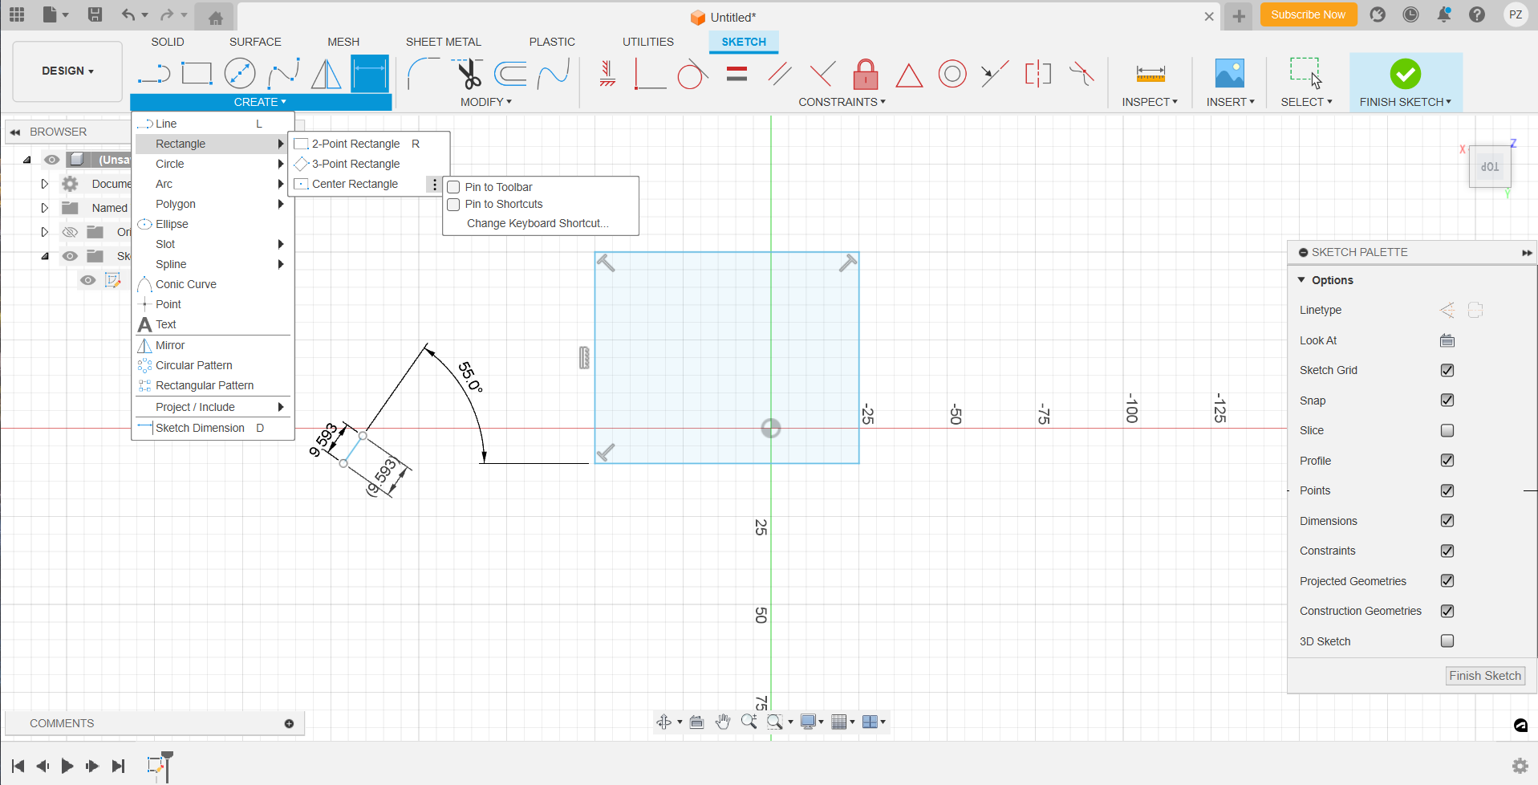Image resolution: width=1538 pixels, height=785 pixels.
Task: Choose 3-Point Rectangle from submenu
Action: pyautogui.click(x=355, y=164)
